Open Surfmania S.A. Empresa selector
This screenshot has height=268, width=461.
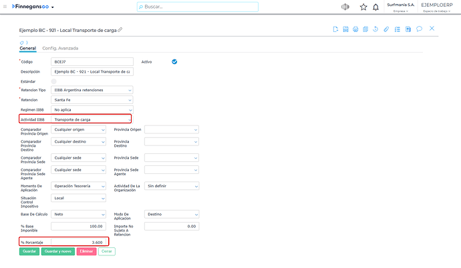point(401,7)
